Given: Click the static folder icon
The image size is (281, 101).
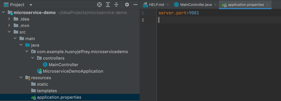Looking at the screenshot, I should (33, 84).
